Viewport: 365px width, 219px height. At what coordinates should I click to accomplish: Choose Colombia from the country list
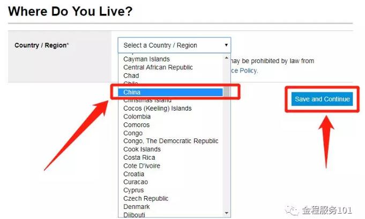pos(137,116)
